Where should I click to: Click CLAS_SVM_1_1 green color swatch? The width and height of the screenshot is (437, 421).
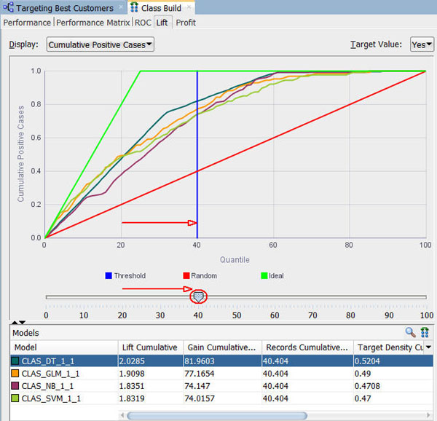point(15,398)
